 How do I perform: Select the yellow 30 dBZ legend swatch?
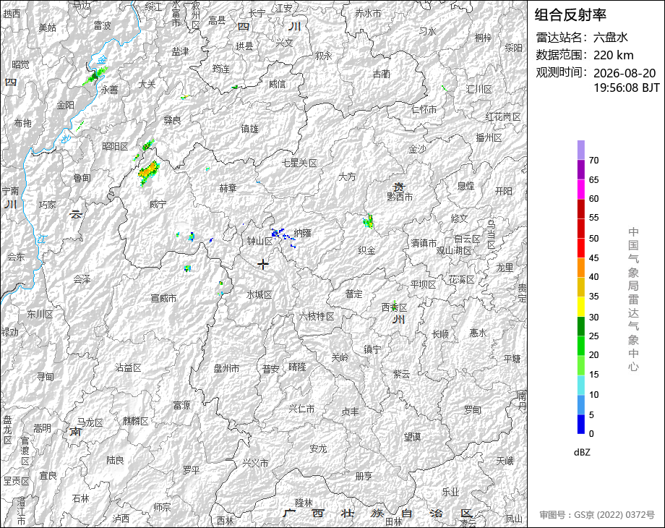pyautogui.click(x=581, y=307)
